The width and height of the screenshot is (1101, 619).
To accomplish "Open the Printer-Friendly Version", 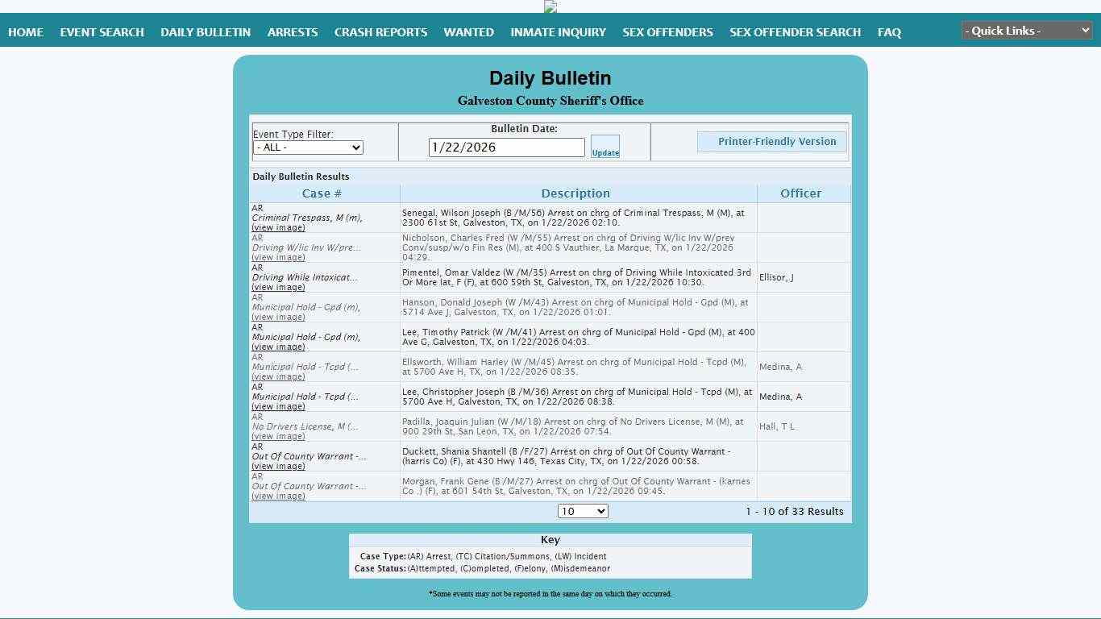I will [x=771, y=142].
